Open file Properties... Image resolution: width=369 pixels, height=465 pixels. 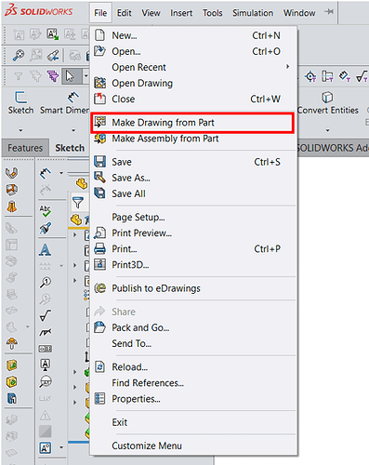(x=192, y=399)
